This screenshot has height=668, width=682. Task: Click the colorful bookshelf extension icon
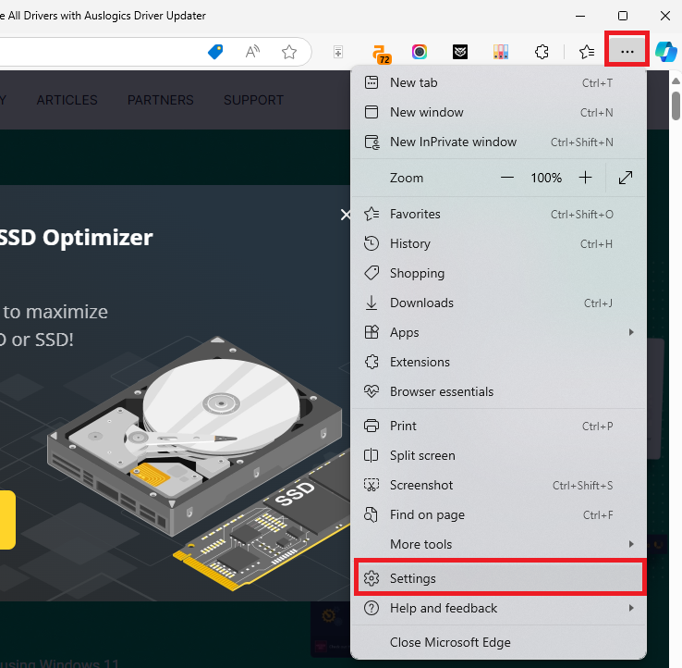click(x=501, y=52)
